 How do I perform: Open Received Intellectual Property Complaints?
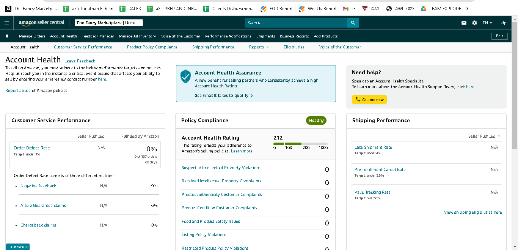click(221, 181)
